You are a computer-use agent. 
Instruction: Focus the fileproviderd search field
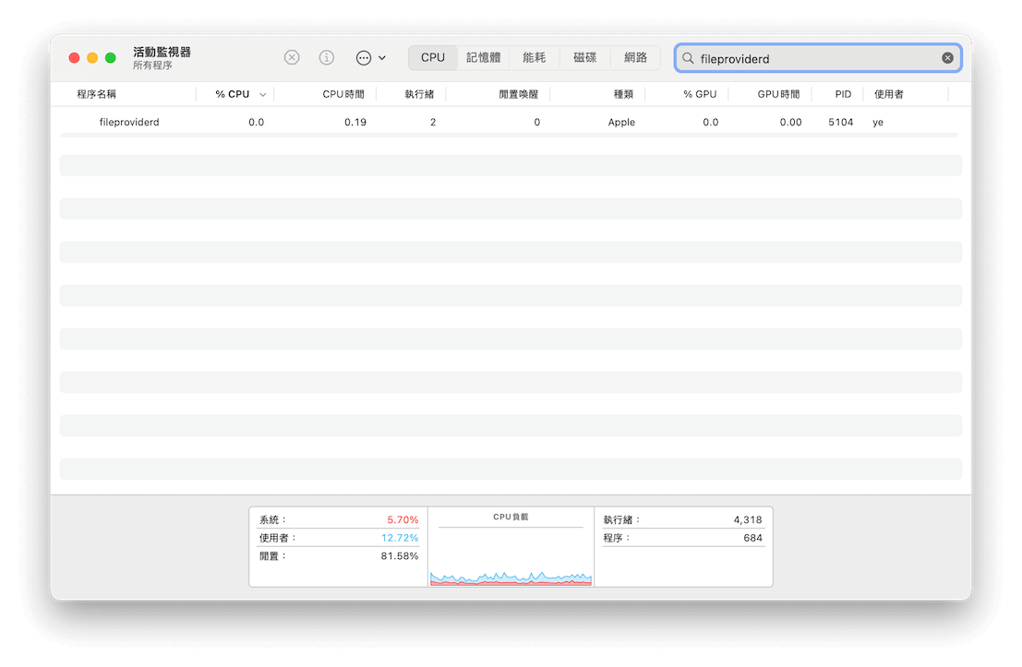click(818, 58)
